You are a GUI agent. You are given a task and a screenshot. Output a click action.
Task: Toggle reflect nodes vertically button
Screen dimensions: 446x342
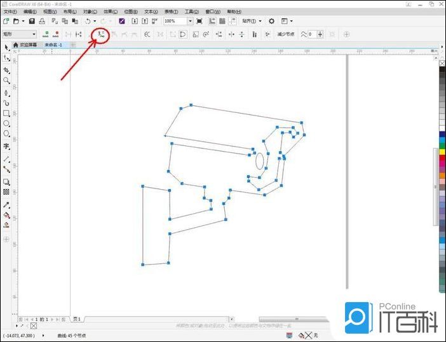click(242, 34)
